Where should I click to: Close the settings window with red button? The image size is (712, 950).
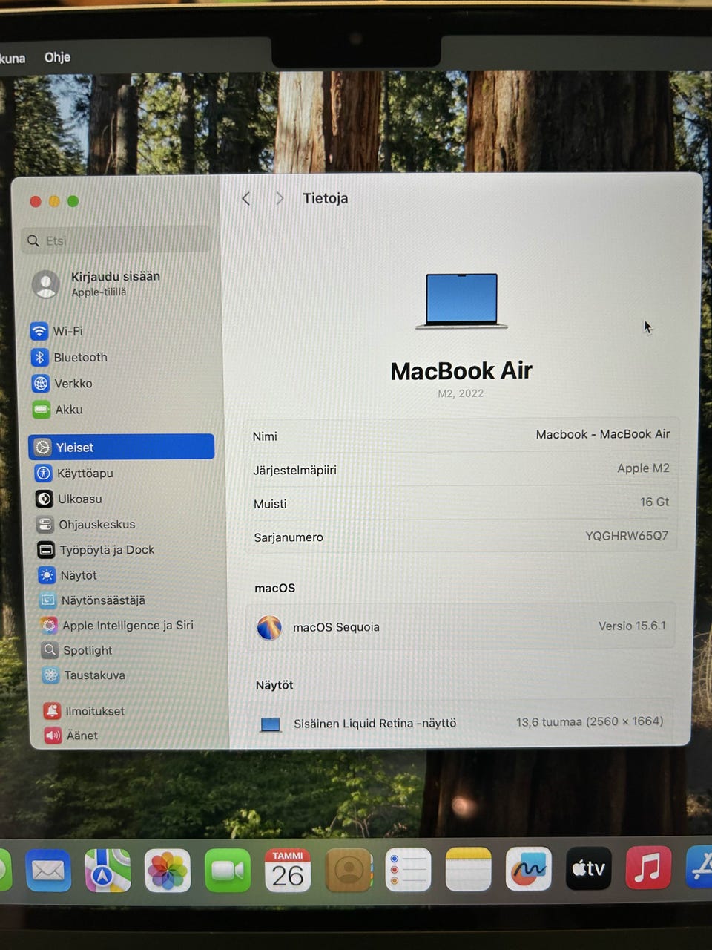coord(36,201)
